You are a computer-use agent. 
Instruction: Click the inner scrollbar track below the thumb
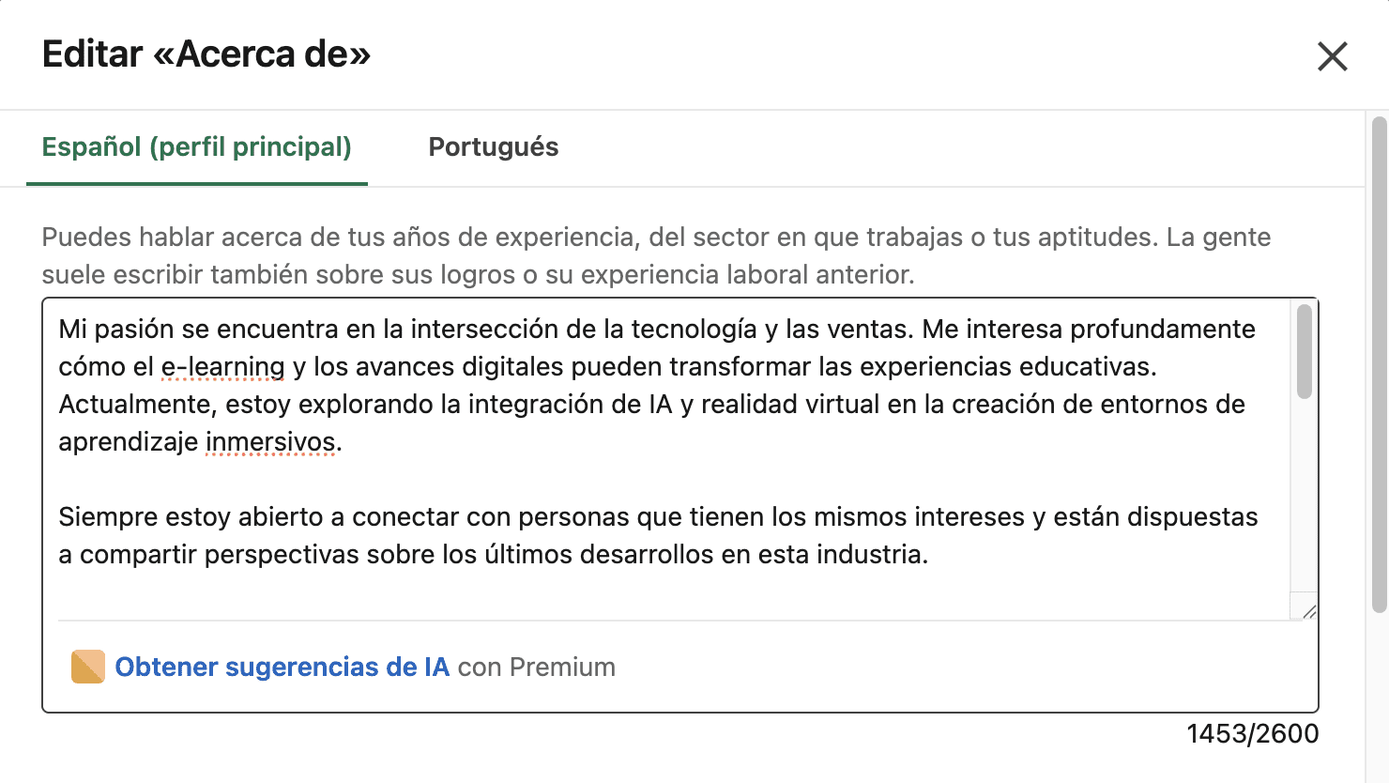(x=1304, y=498)
